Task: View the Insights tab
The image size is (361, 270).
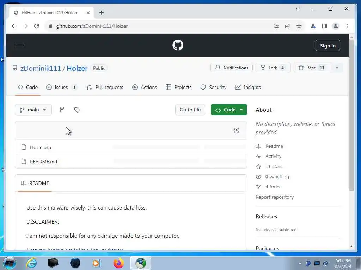Action: click(x=248, y=87)
